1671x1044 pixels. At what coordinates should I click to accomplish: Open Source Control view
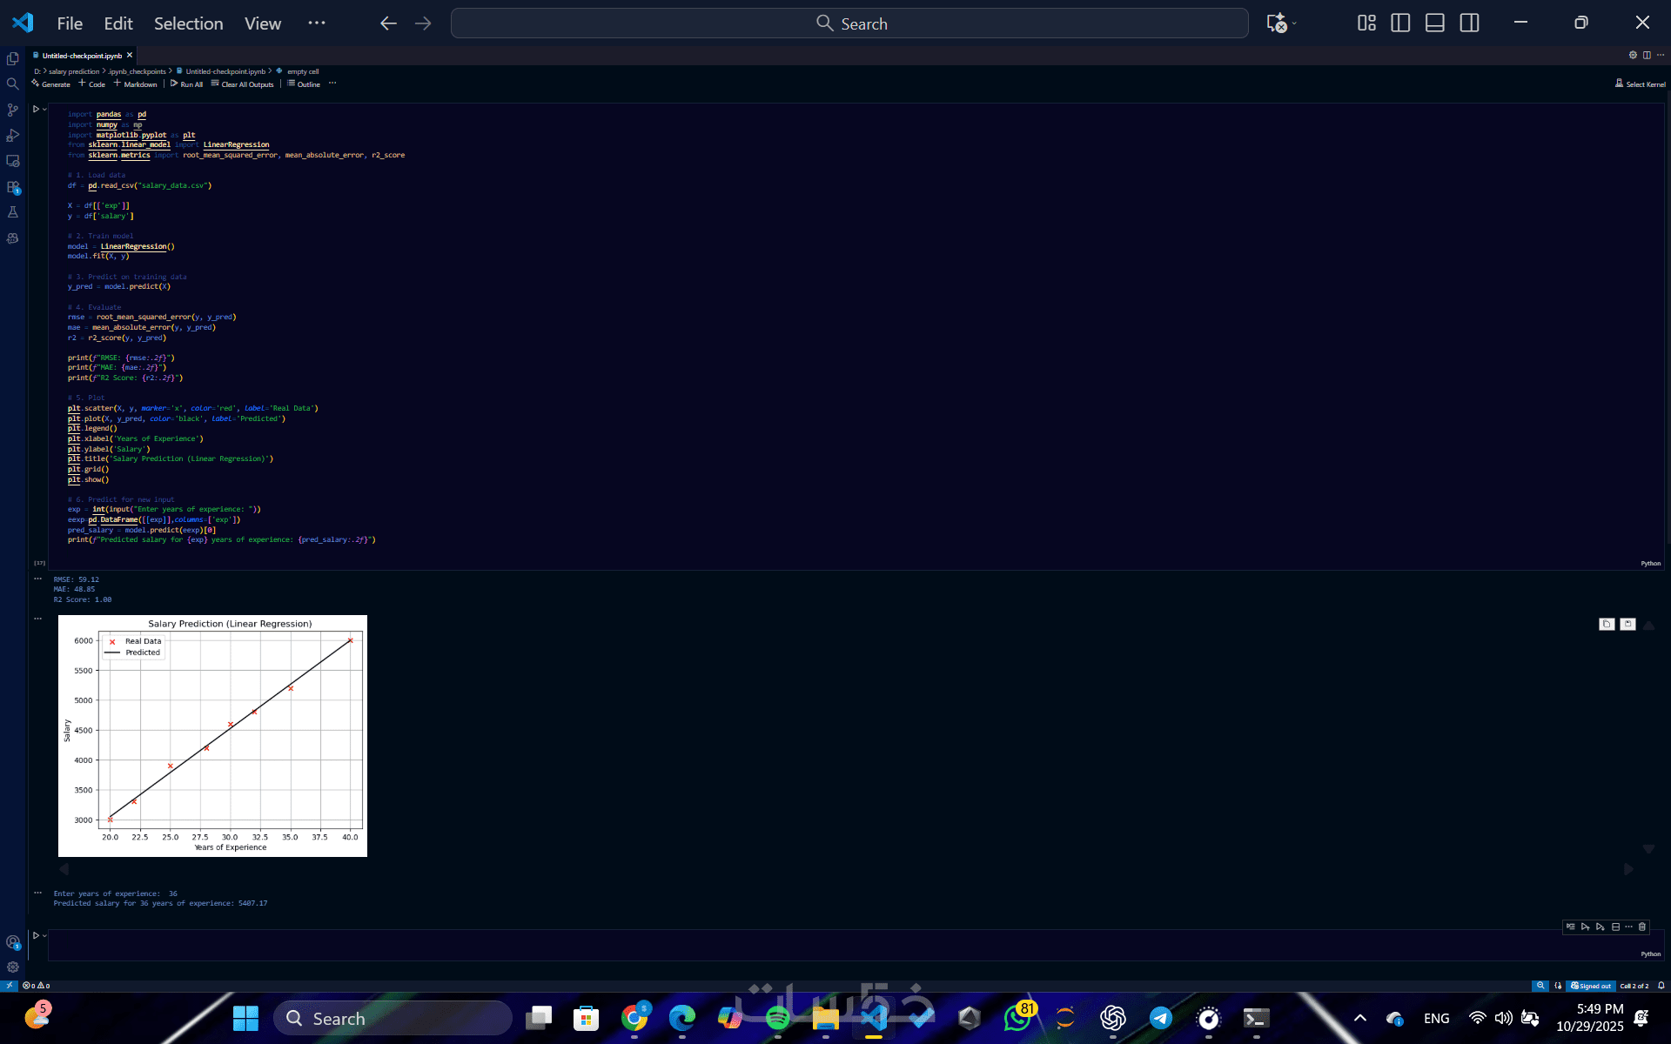point(13,110)
